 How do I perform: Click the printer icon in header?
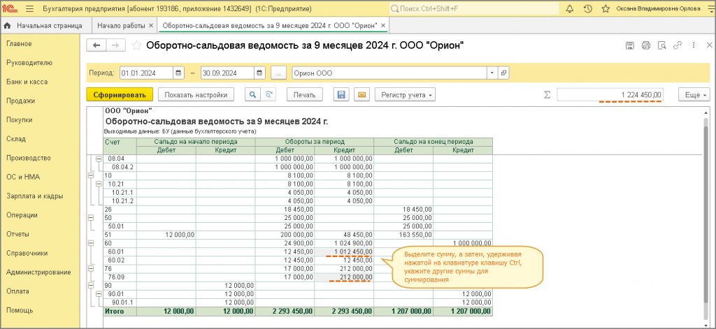click(645, 45)
